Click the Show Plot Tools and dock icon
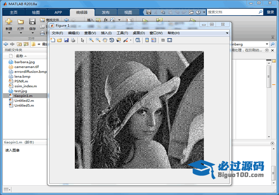 (170, 40)
